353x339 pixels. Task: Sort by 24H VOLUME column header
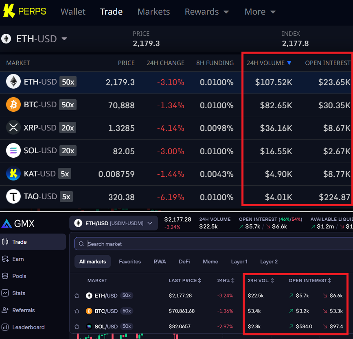269,63
